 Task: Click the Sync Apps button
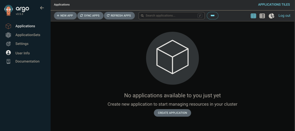click(x=90, y=16)
